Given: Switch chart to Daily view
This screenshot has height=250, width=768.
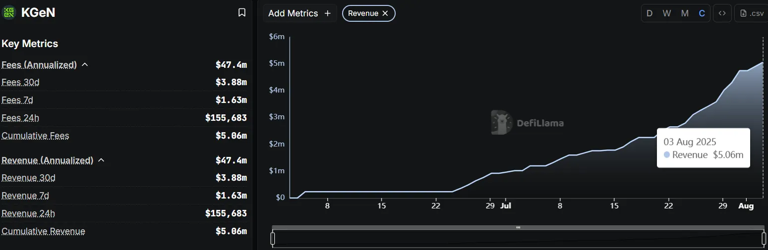Looking at the screenshot, I should 650,13.
